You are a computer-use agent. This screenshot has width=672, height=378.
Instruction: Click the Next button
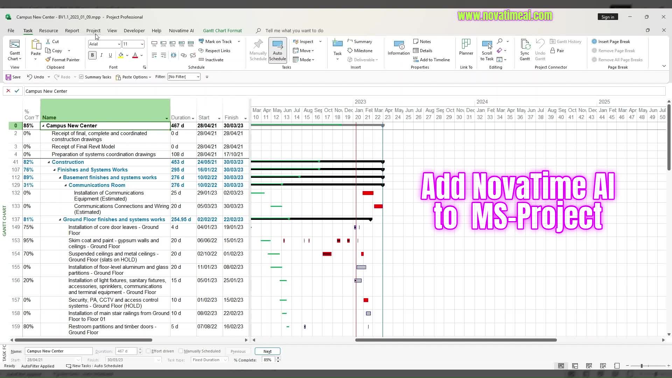[x=267, y=351]
